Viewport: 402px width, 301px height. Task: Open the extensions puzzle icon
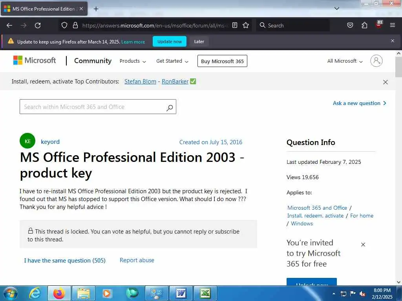(364, 25)
